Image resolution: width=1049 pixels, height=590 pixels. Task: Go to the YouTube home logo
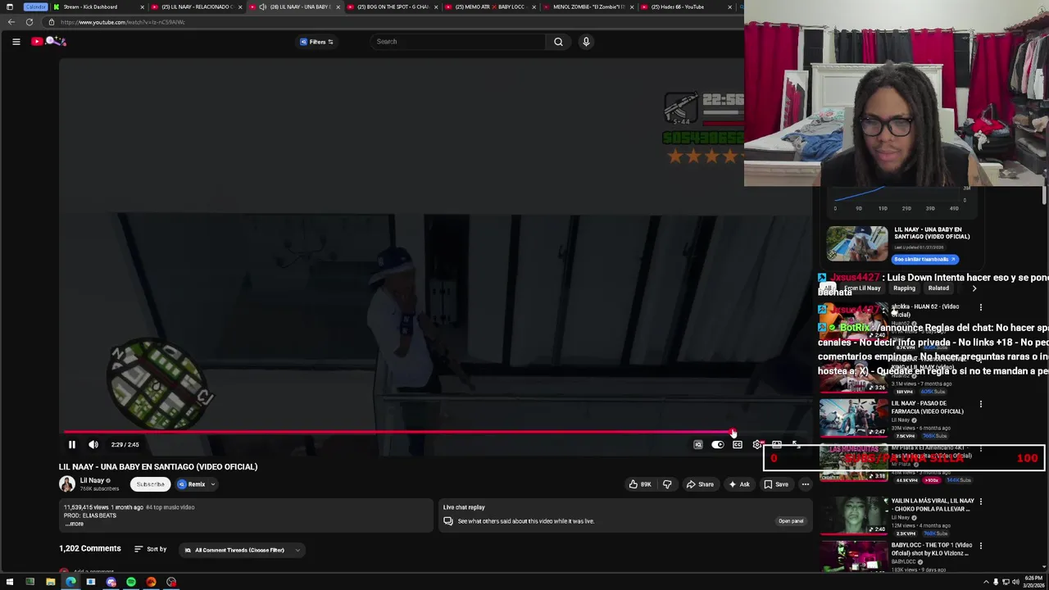48,41
